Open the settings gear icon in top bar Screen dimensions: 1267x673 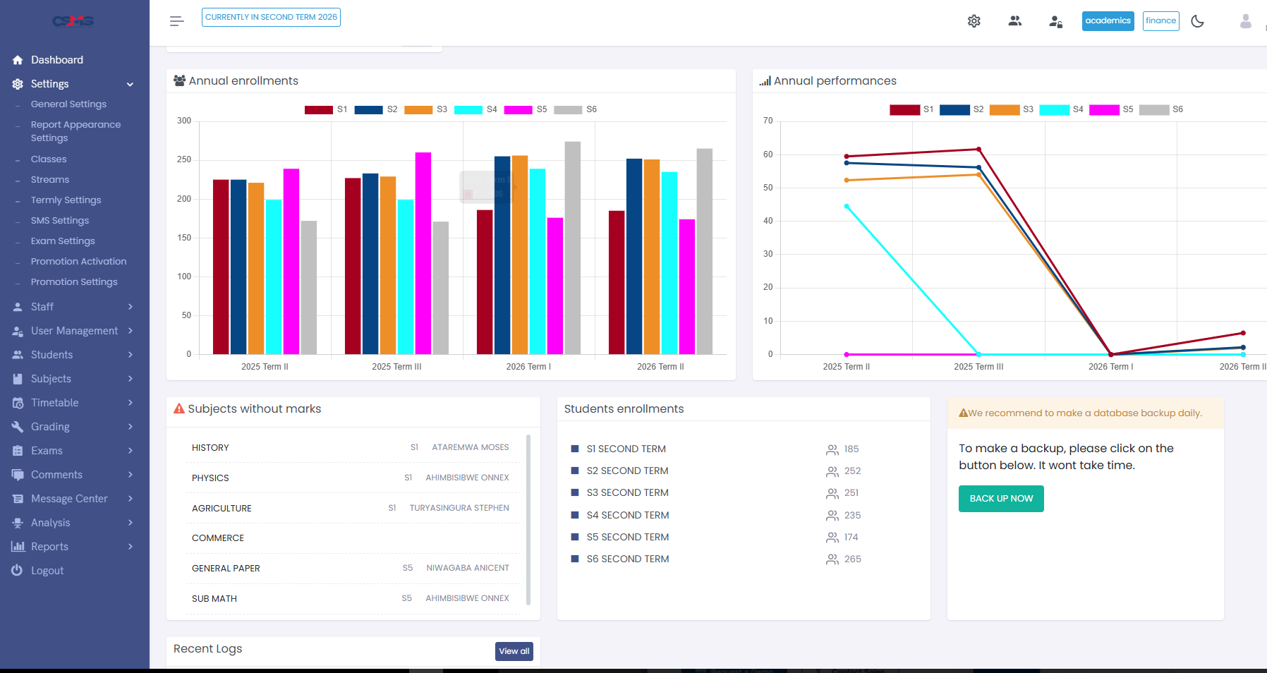(x=974, y=21)
